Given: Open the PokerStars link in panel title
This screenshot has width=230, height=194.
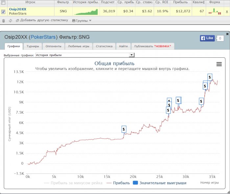Looking at the screenshot, I should (x=43, y=37).
